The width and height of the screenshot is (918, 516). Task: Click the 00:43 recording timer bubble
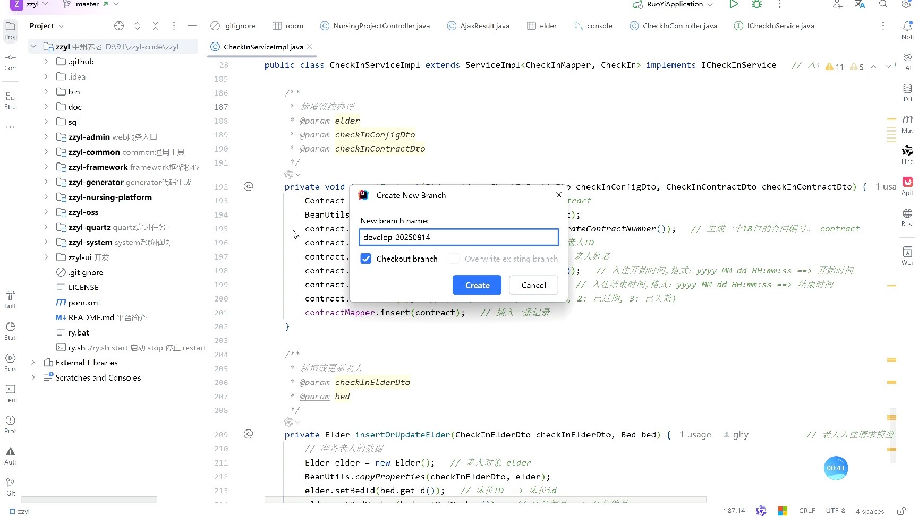pos(836,468)
